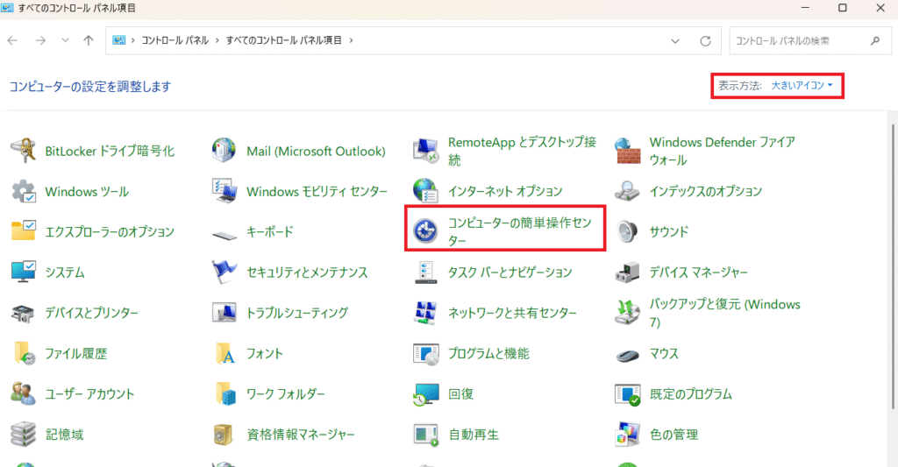898x467 pixels.
Task: Click the address bar control panel icon
Action: (118, 40)
